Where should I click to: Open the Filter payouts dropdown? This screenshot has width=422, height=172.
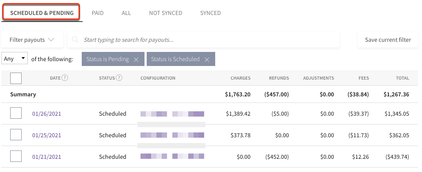[32, 40]
